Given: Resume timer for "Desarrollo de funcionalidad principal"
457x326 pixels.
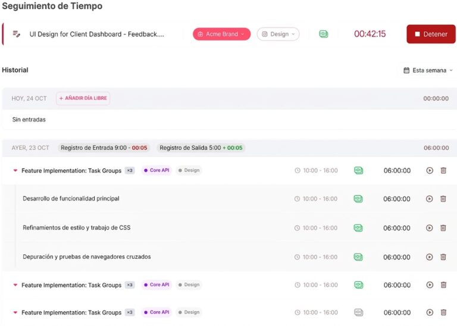Looking at the screenshot, I should (429, 199).
